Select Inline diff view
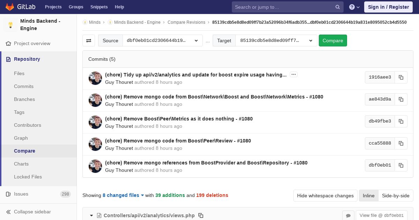 click(368, 196)
